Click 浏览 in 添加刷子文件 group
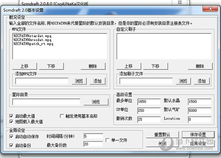 click(183, 81)
